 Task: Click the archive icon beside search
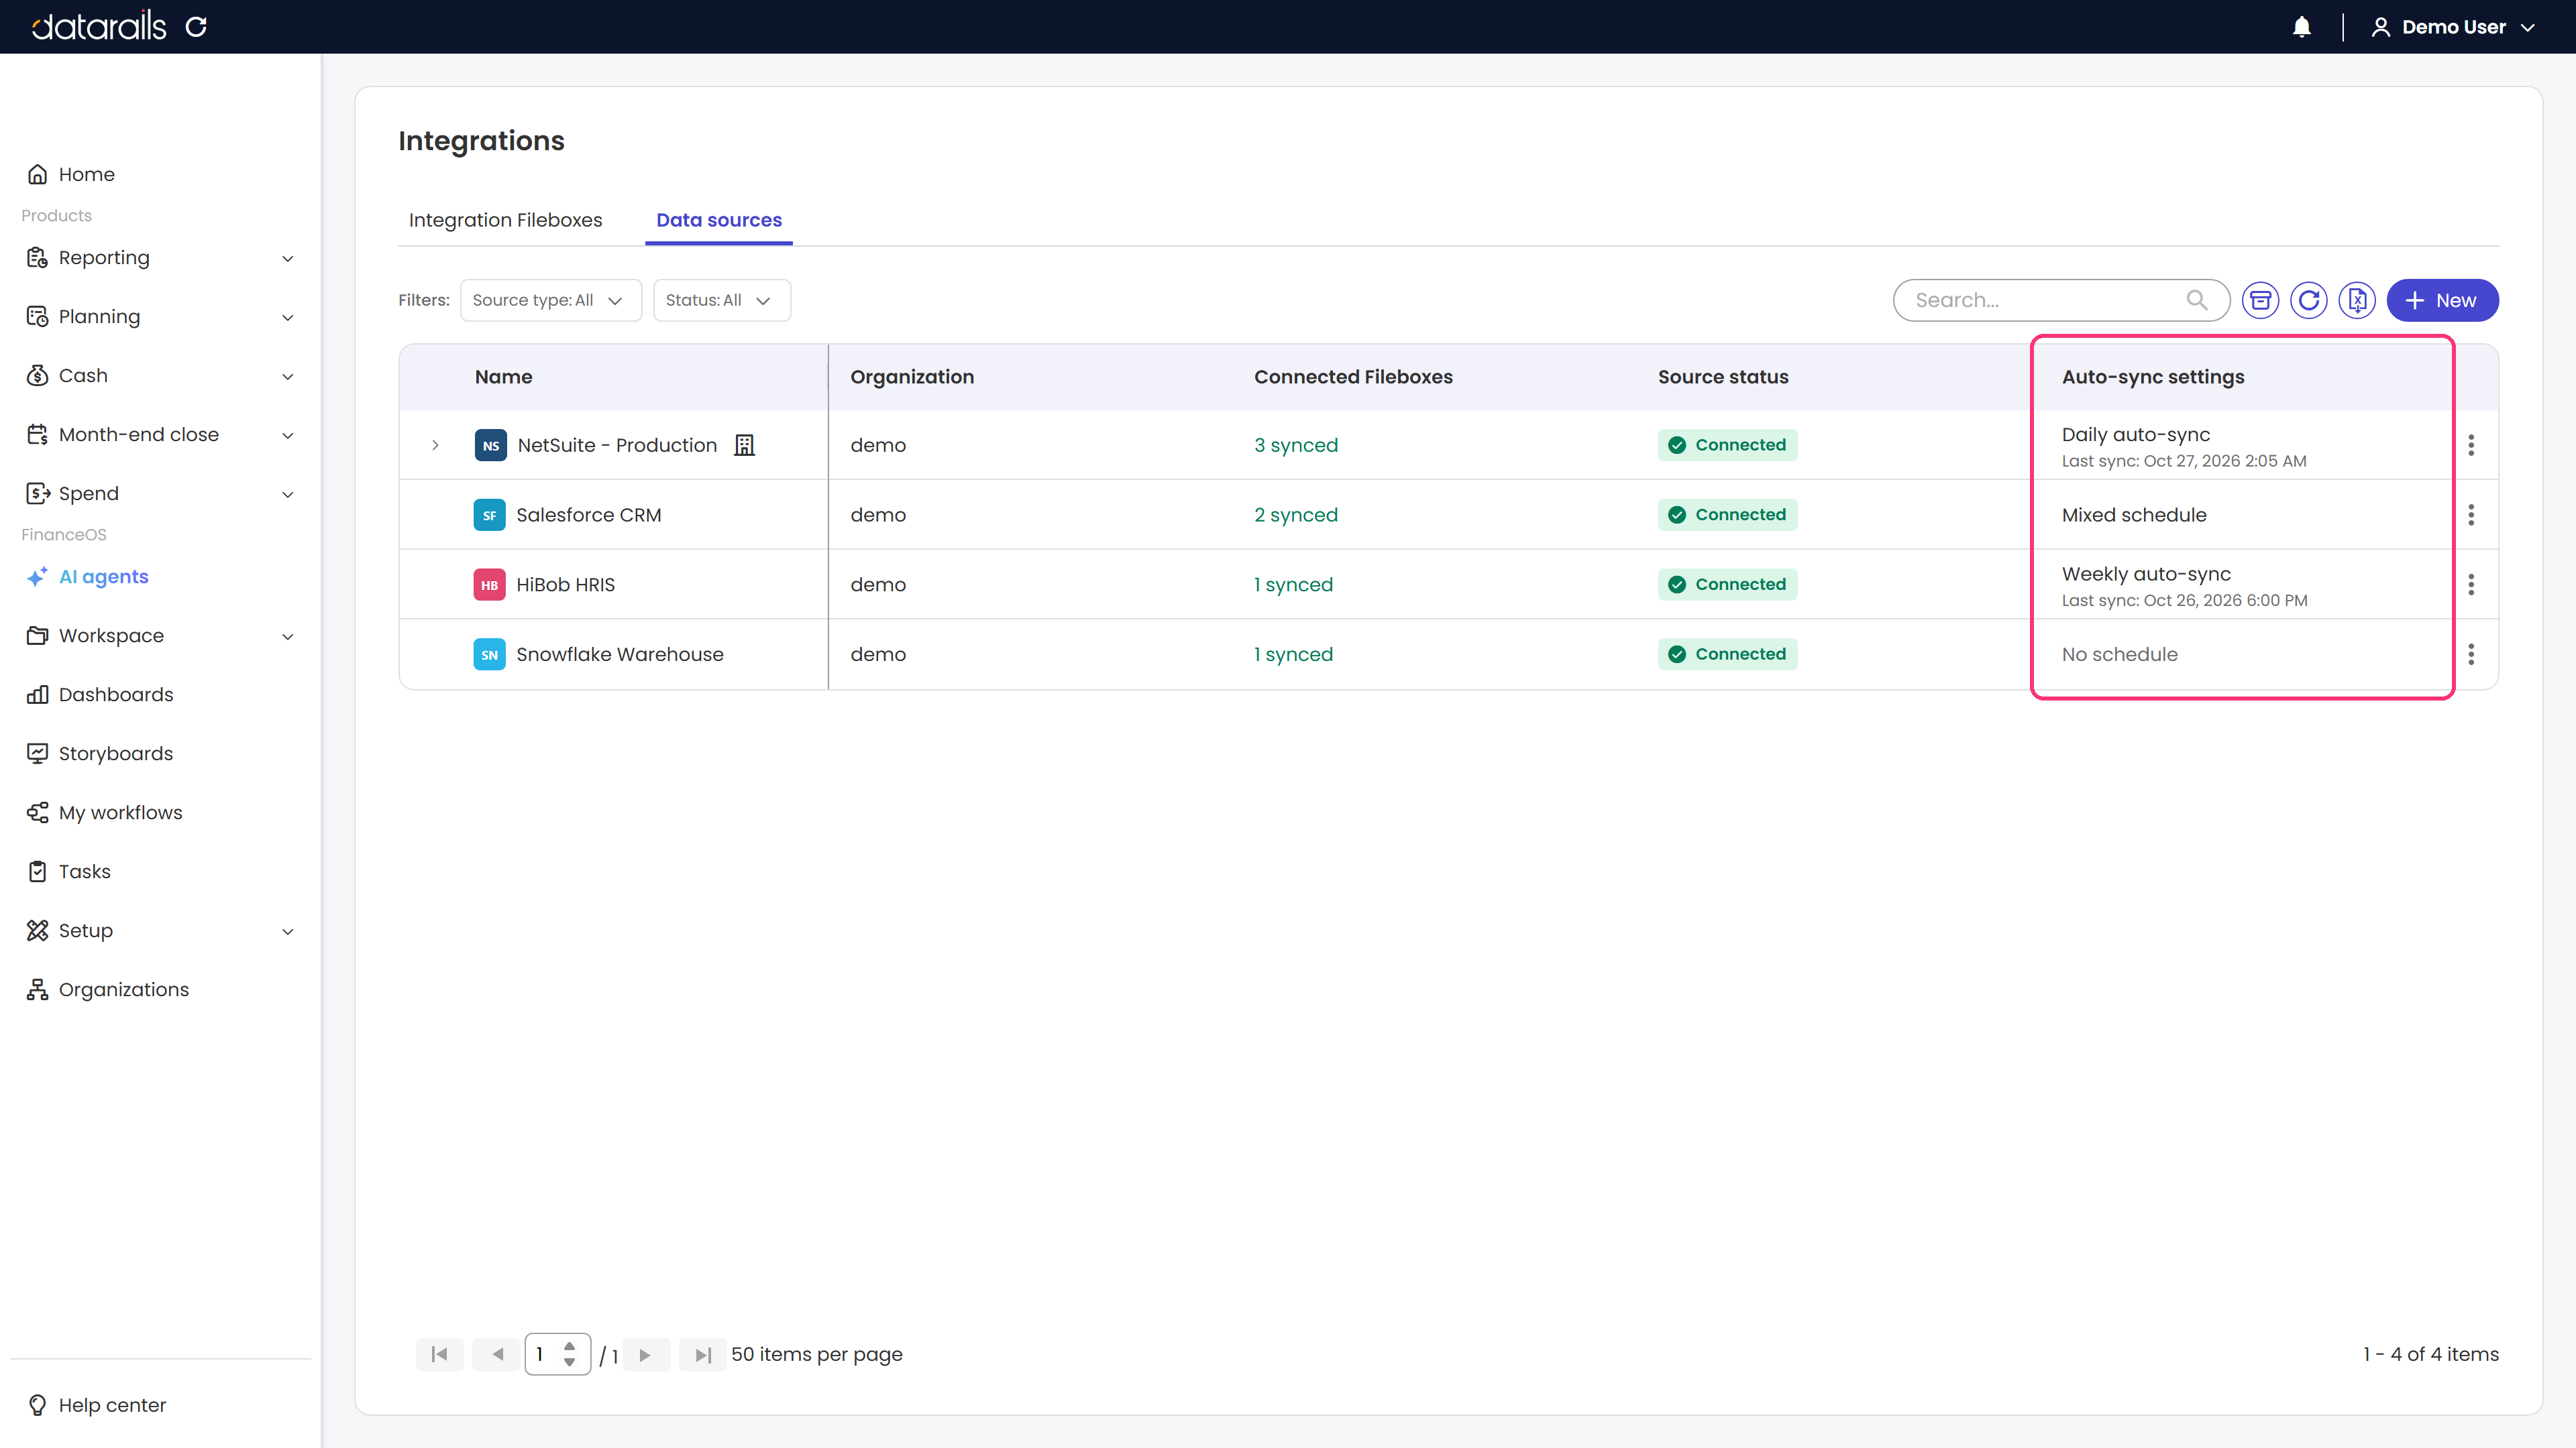tap(2260, 300)
